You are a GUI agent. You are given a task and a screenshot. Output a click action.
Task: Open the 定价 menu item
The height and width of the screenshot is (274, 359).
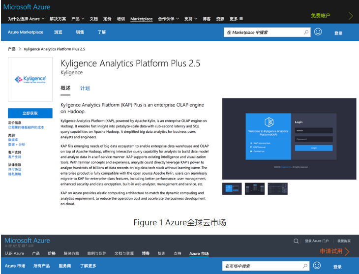pyautogui.click(x=107, y=19)
